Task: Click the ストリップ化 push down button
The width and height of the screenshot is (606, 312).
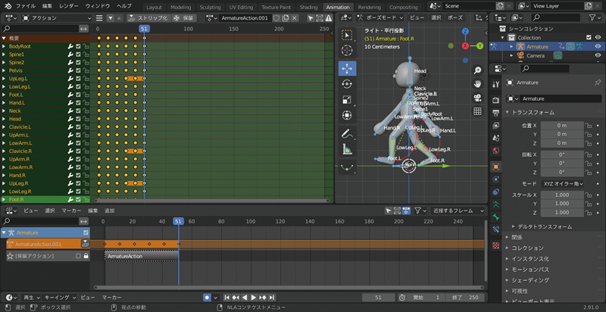Action: [148, 18]
